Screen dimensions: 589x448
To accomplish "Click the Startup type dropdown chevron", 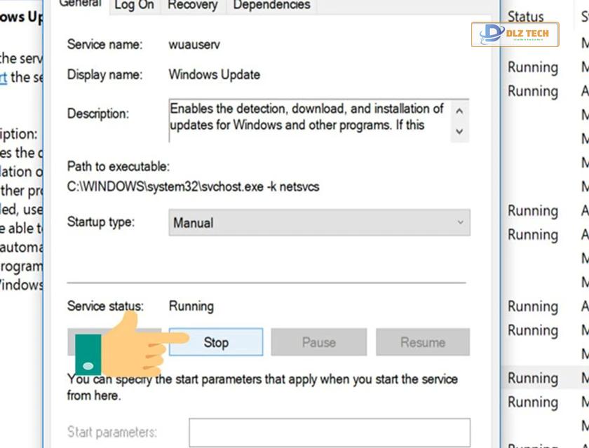I will [460, 223].
